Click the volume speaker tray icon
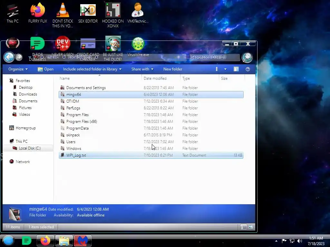The image size is (330, 247). click(x=300, y=241)
